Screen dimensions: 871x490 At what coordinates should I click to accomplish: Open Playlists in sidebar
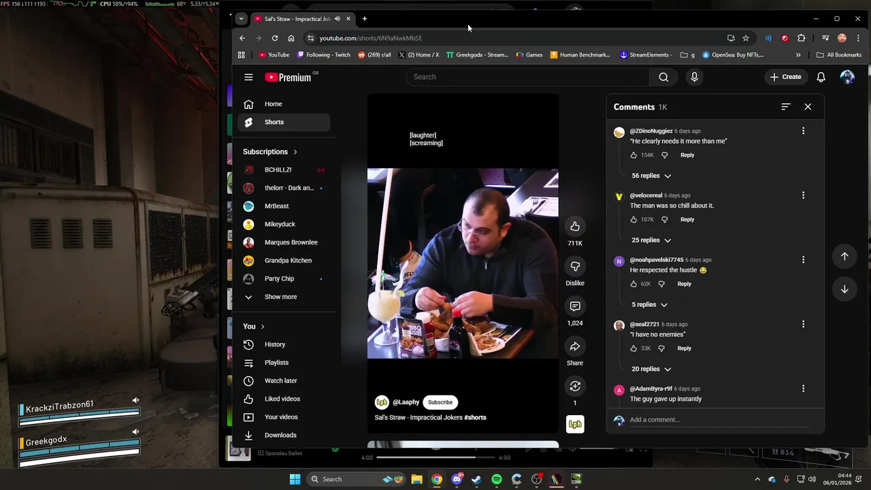click(x=284, y=363)
